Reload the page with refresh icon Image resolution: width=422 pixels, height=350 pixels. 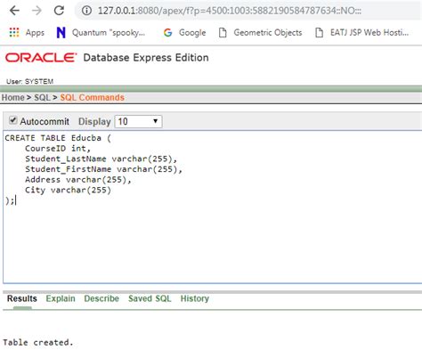[x=59, y=11]
